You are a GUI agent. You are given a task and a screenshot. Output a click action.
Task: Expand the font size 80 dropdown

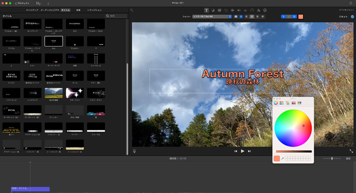[241, 17]
